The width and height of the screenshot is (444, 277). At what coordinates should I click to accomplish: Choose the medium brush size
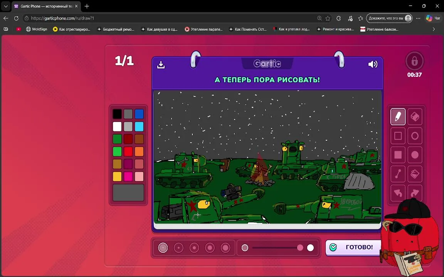(x=194, y=248)
